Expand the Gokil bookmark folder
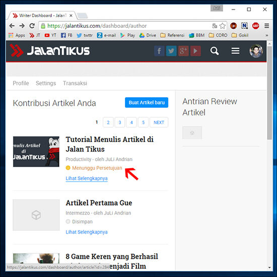Viewport: 277px width, 277px height. click(x=240, y=35)
